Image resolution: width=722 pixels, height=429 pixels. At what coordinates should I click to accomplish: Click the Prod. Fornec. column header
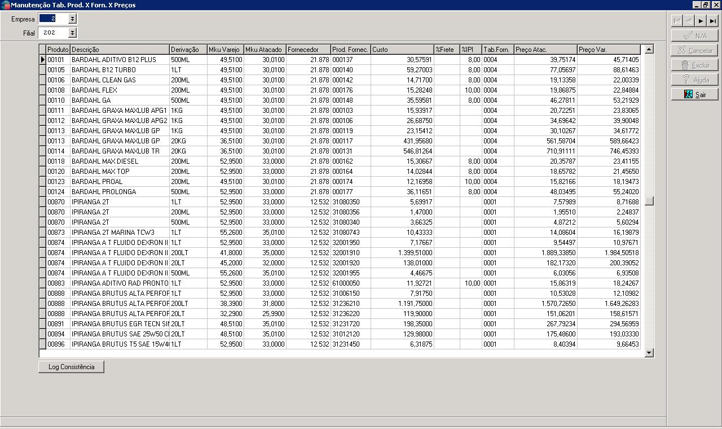coord(351,50)
